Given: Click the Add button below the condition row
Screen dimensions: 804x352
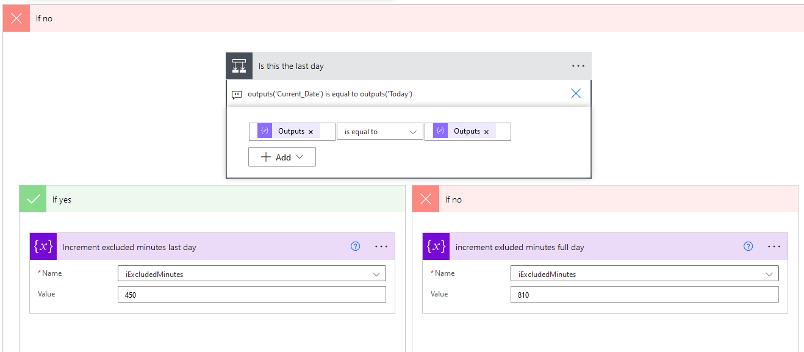Looking at the screenshot, I should [281, 156].
